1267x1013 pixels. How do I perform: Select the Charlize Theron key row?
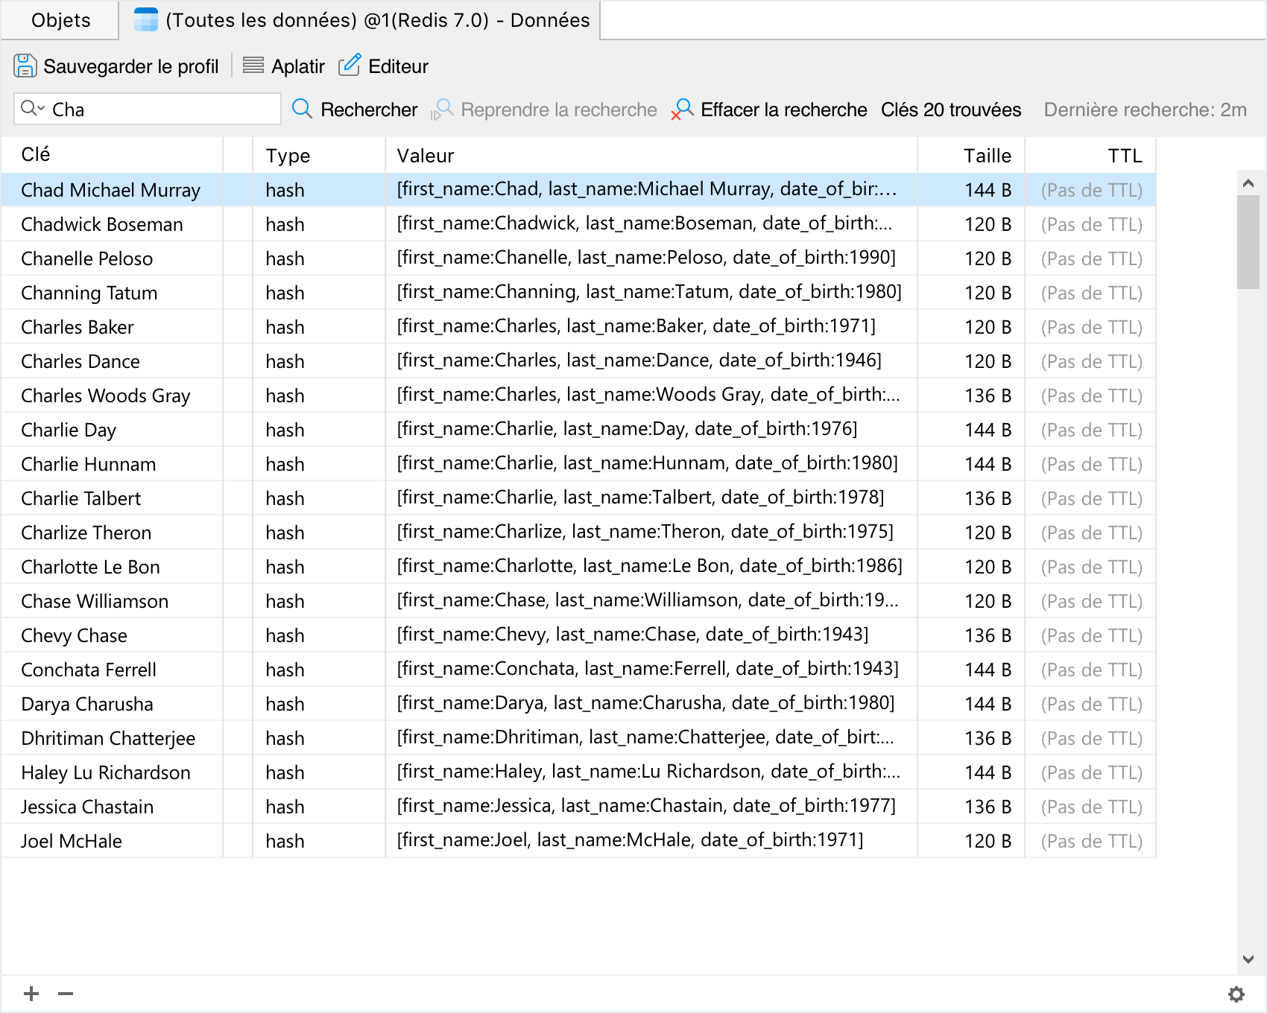point(86,533)
